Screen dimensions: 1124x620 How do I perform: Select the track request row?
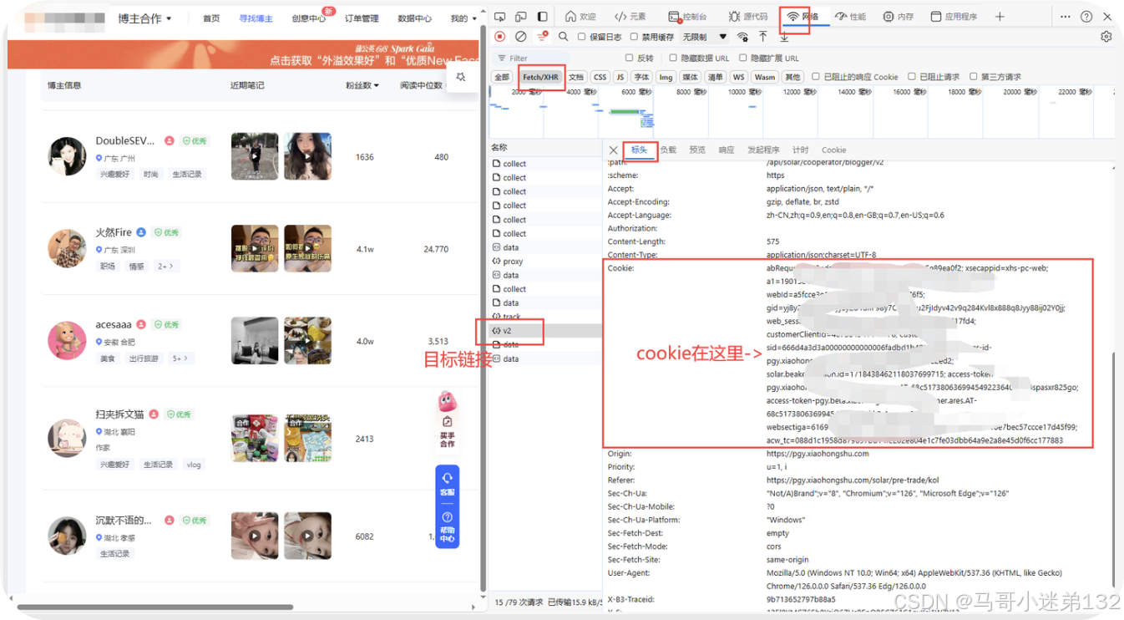pyautogui.click(x=545, y=317)
